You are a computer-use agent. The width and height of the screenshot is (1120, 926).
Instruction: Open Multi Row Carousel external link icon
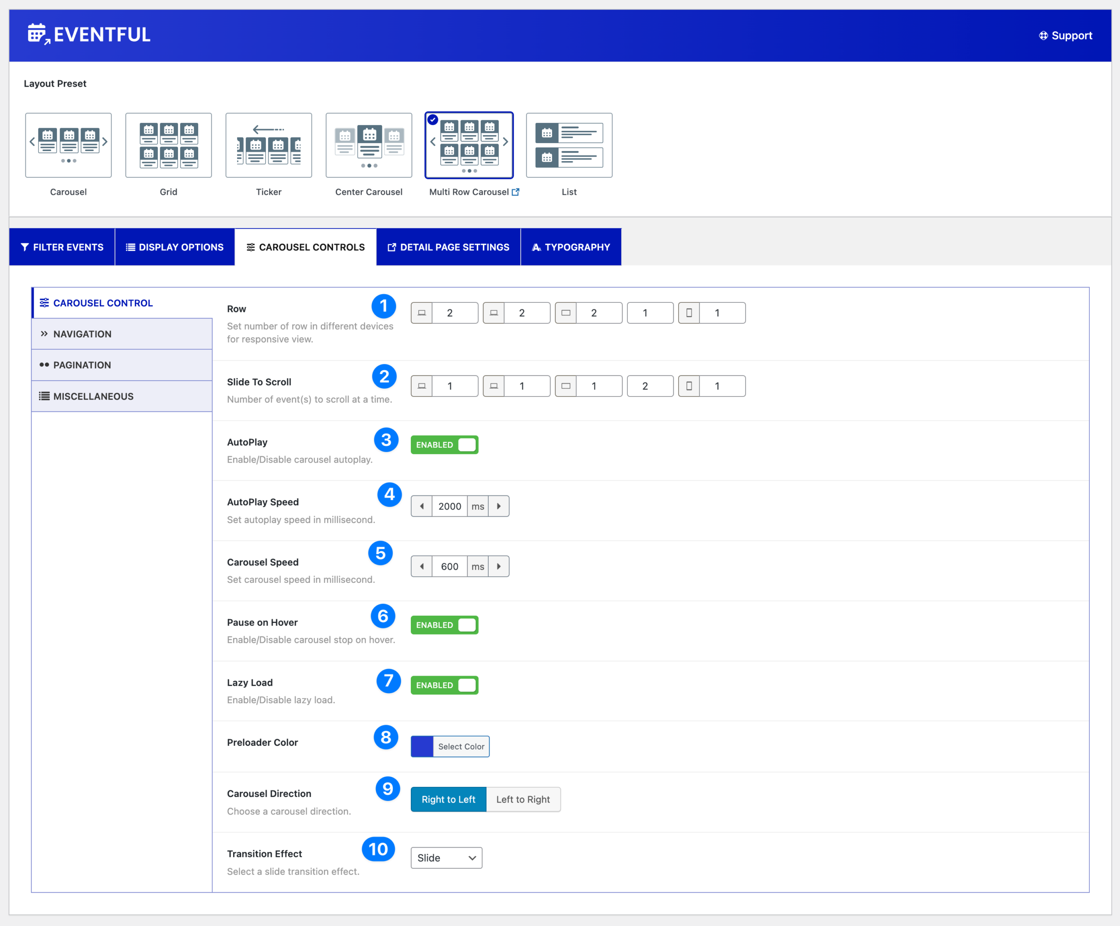pos(515,192)
